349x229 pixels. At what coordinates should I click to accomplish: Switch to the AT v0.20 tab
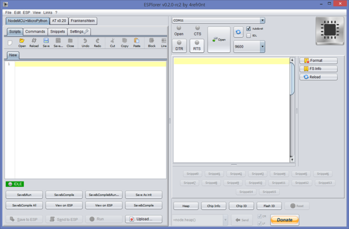click(59, 21)
